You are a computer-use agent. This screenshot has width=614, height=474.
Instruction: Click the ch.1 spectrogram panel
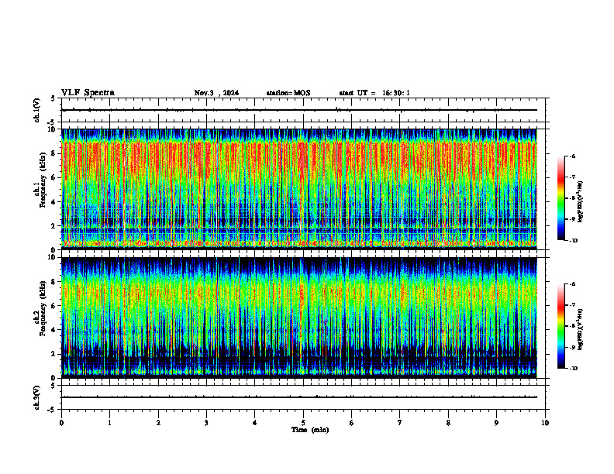coord(298,189)
